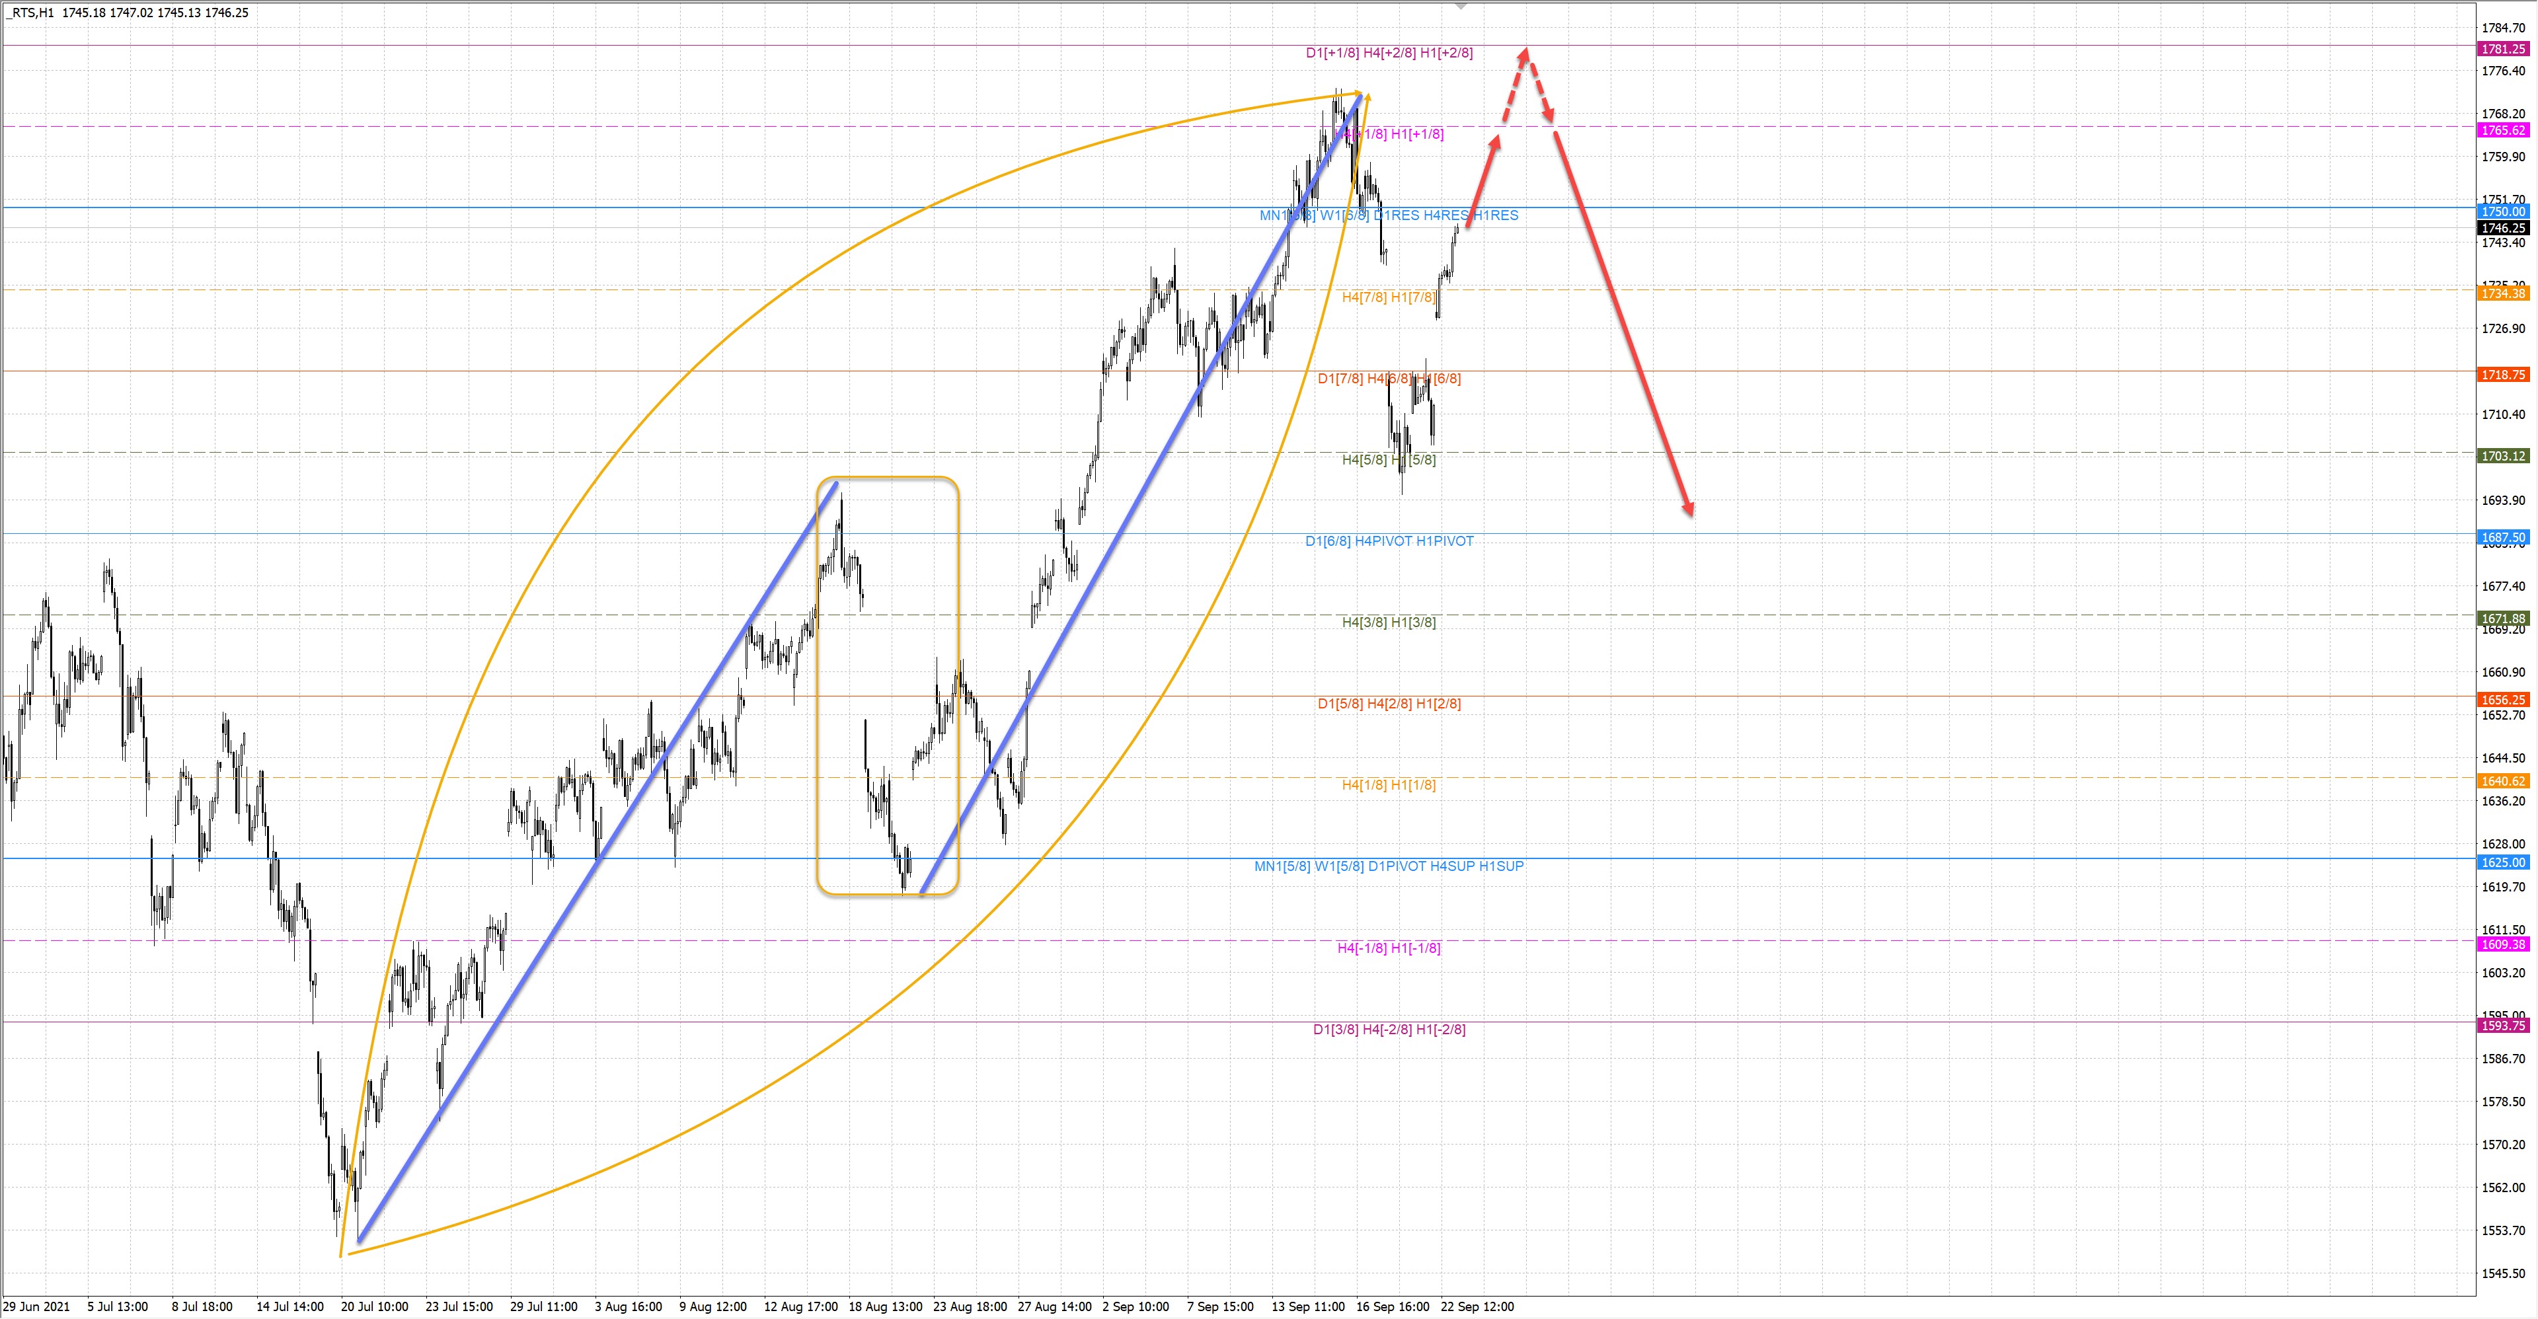Click the 1593.75 purple price tag

[2502, 1026]
